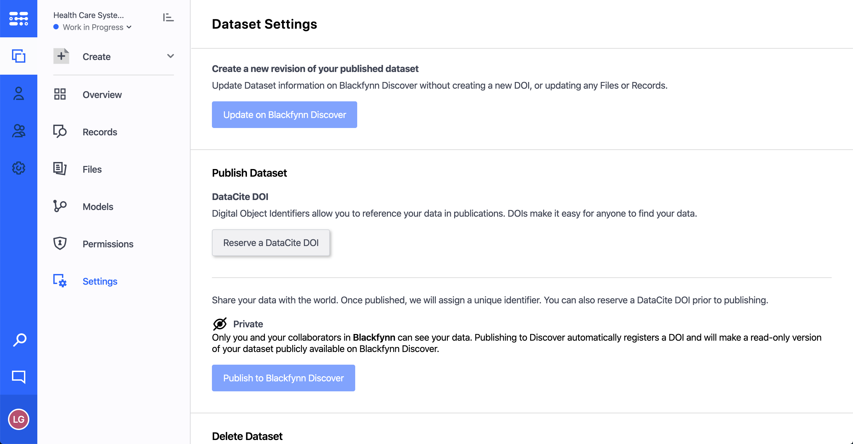Viewport: 853px width, 444px height.
Task: Open the single-person profile icon
Action: (x=19, y=94)
